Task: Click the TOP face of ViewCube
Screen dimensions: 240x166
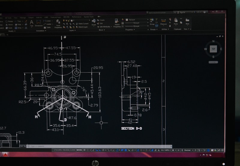Action: tap(213, 49)
